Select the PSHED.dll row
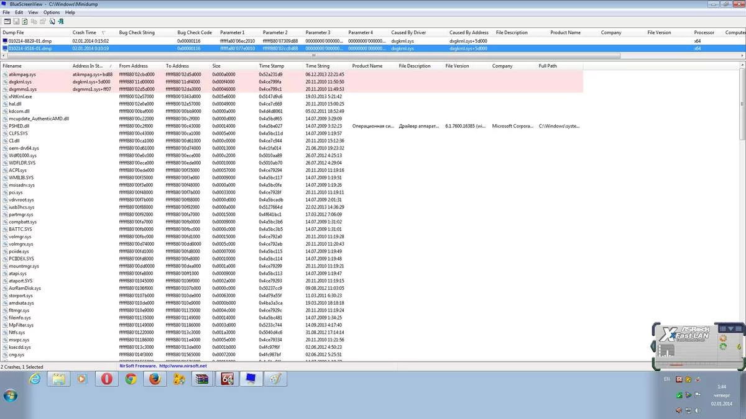The image size is (746, 419). coord(292,126)
